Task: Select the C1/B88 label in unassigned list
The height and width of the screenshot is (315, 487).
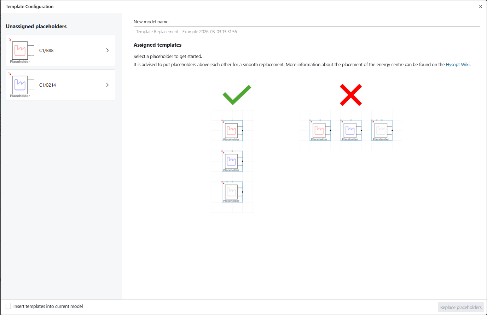Action: tap(46, 51)
